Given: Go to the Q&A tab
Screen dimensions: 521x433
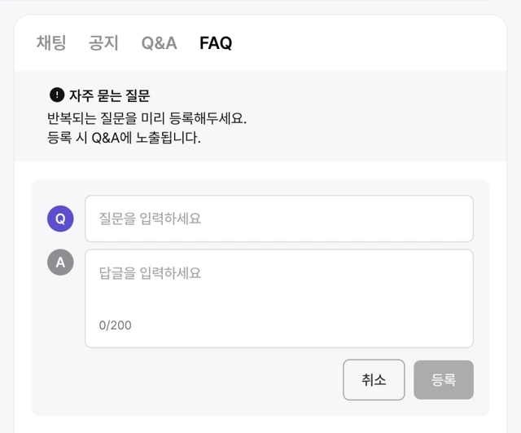Looking at the screenshot, I should [159, 43].
